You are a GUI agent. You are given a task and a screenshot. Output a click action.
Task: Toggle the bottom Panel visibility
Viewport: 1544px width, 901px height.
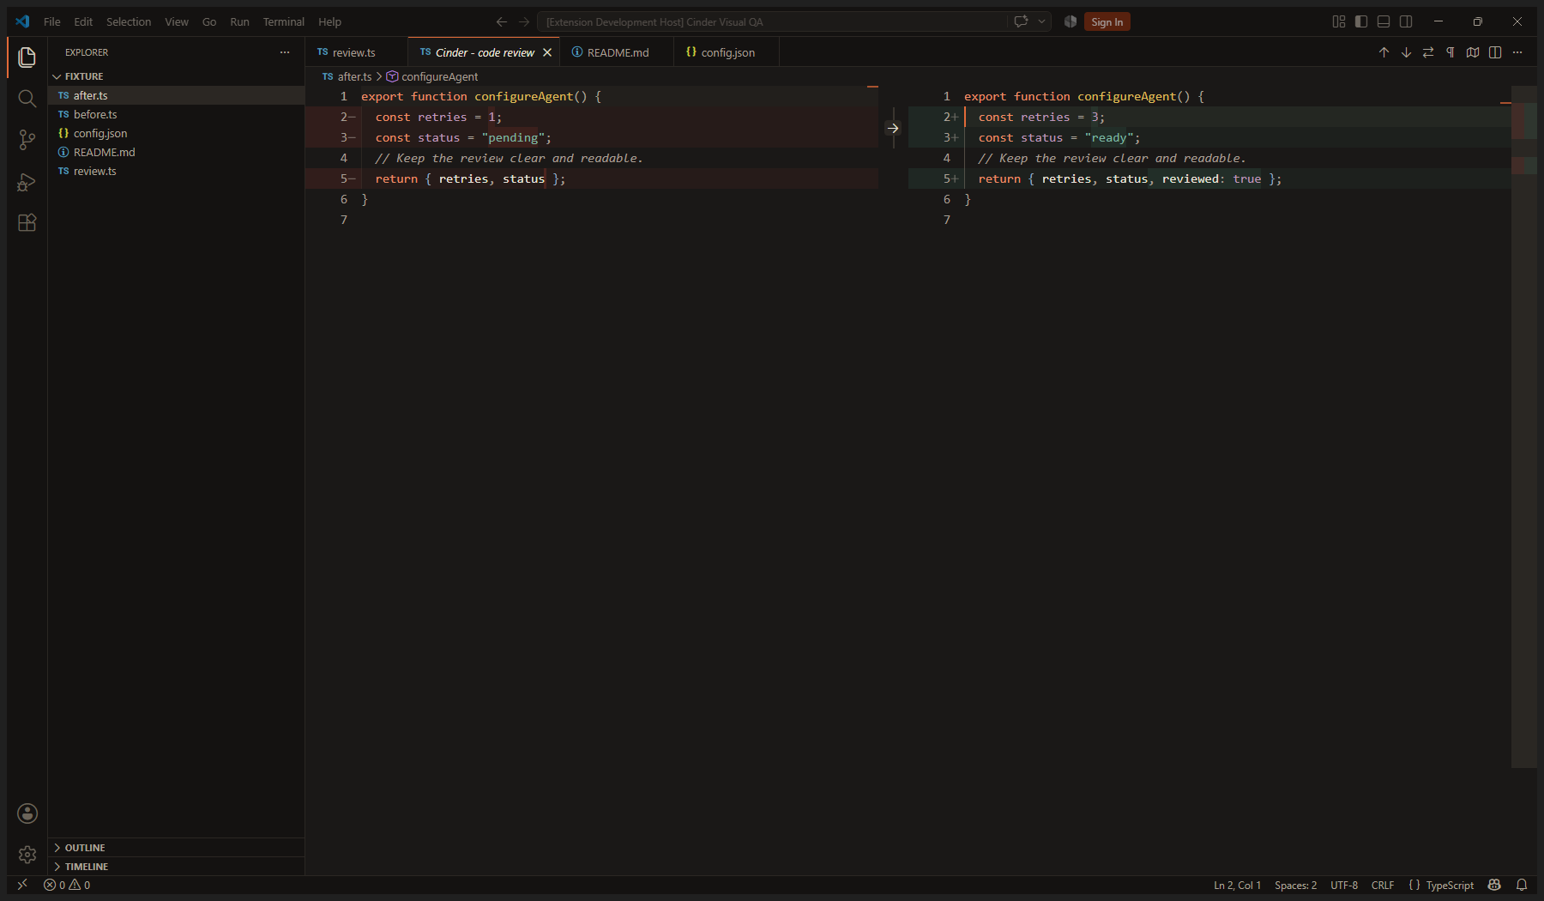[1384, 21]
